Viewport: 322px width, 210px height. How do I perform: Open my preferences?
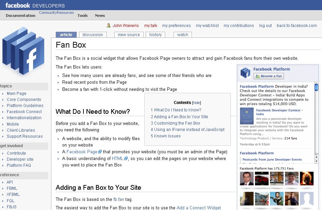(x=176, y=25)
